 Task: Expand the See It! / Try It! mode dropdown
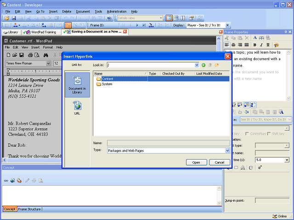(x=289, y=119)
